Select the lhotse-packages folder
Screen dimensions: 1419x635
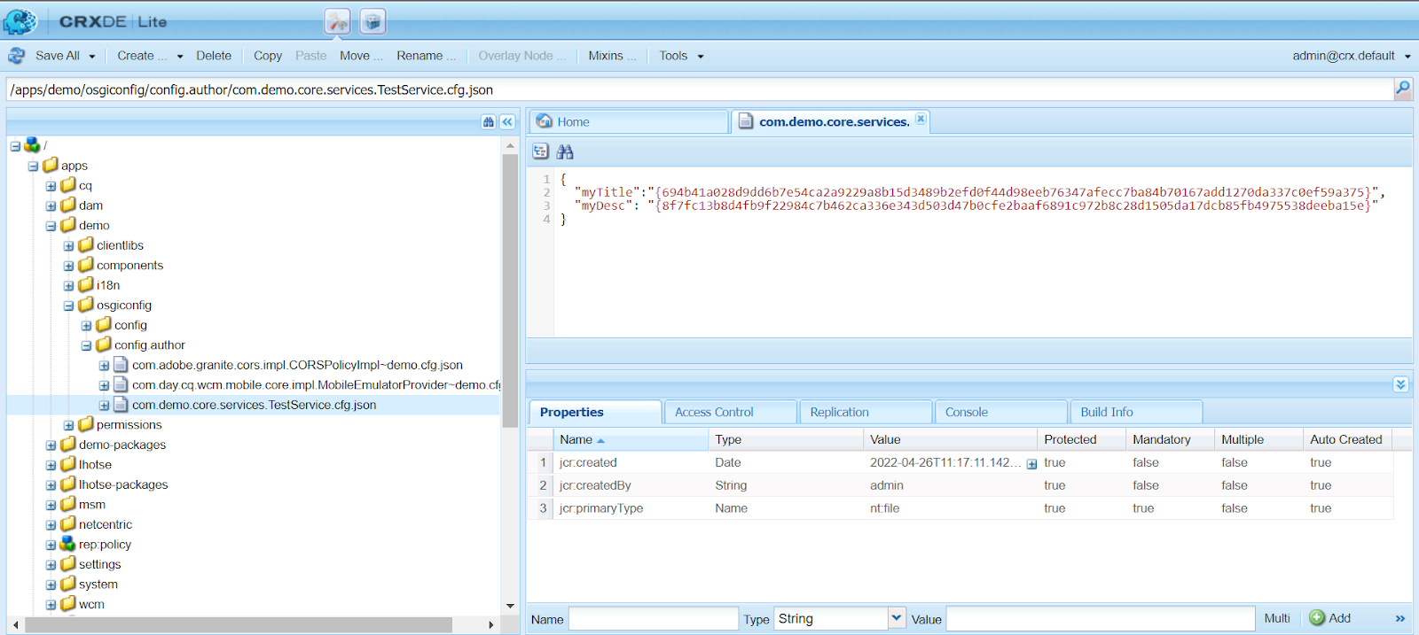123,484
